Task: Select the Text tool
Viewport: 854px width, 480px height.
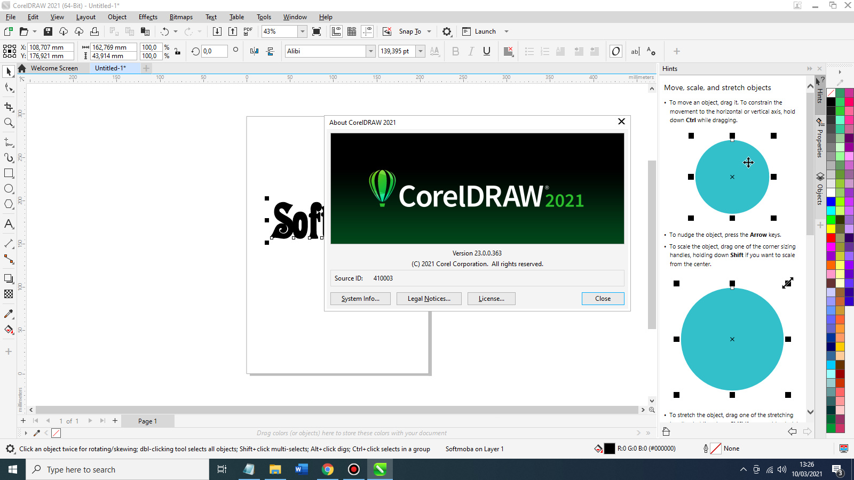Action: pos(9,225)
